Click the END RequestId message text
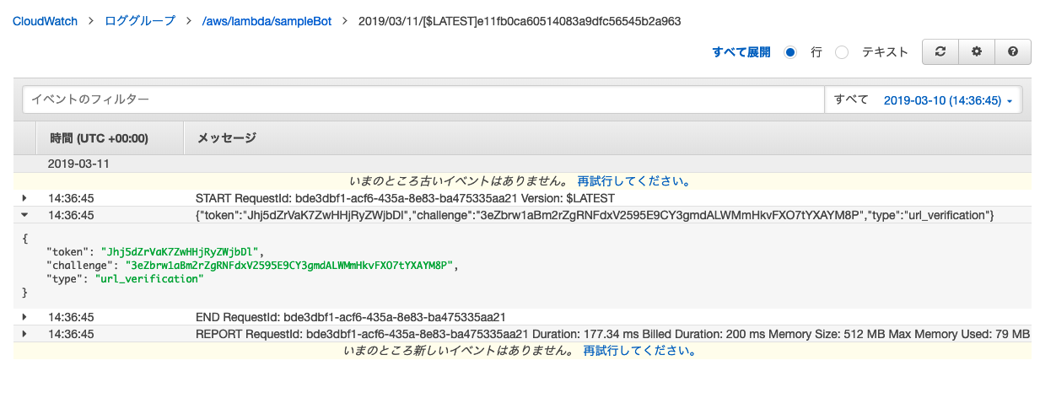 350,317
